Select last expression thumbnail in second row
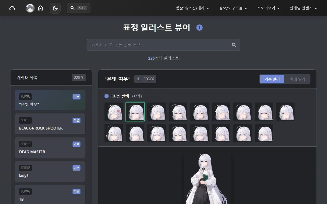 [x=264, y=133]
